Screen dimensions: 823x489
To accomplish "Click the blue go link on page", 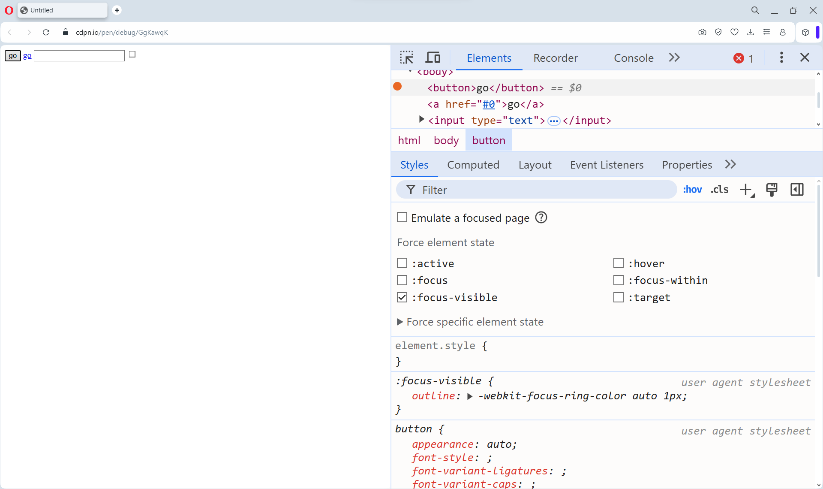I will click(27, 56).
